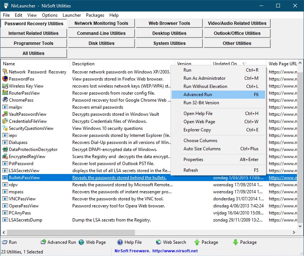Choose Run in the context menu

(x=218, y=70)
